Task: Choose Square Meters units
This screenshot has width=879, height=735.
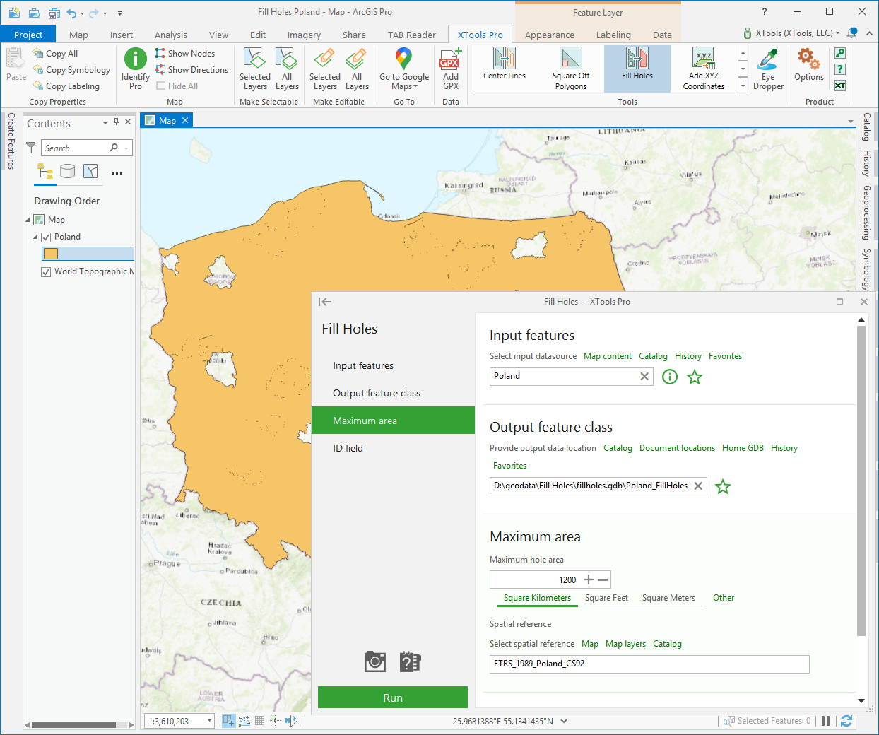Action: coord(668,598)
